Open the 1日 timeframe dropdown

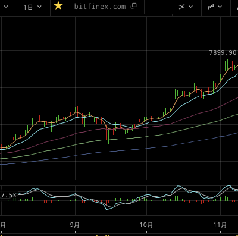(32, 7)
